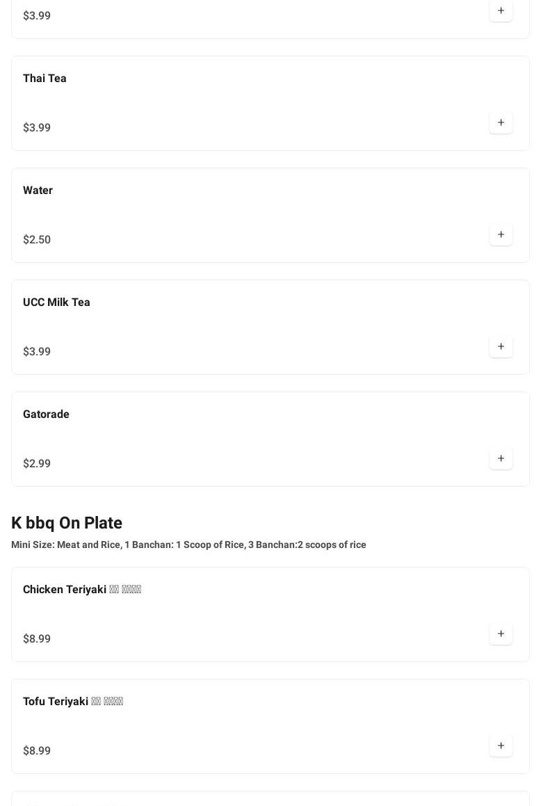541x806 pixels.
Task: Click the K bbq On Plate heading
Action: (67, 523)
